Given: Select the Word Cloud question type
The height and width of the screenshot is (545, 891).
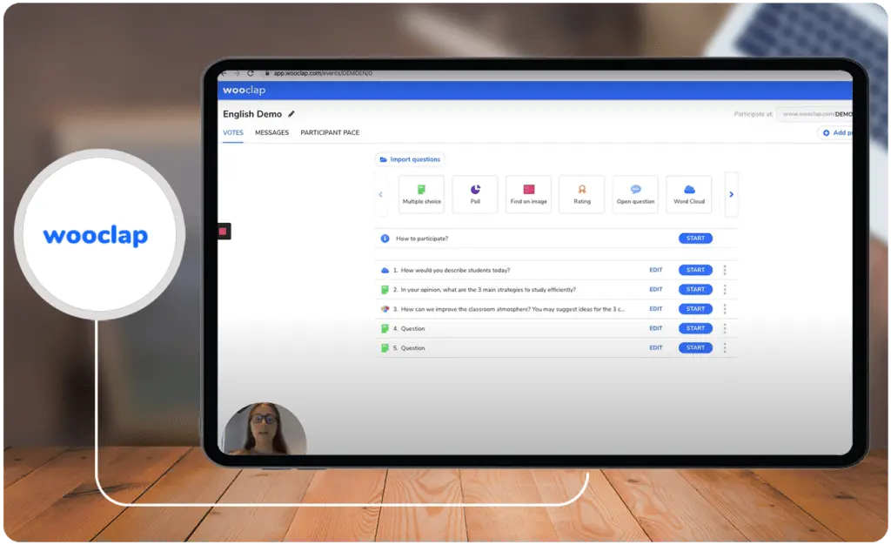Looking at the screenshot, I should click(x=689, y=194).
